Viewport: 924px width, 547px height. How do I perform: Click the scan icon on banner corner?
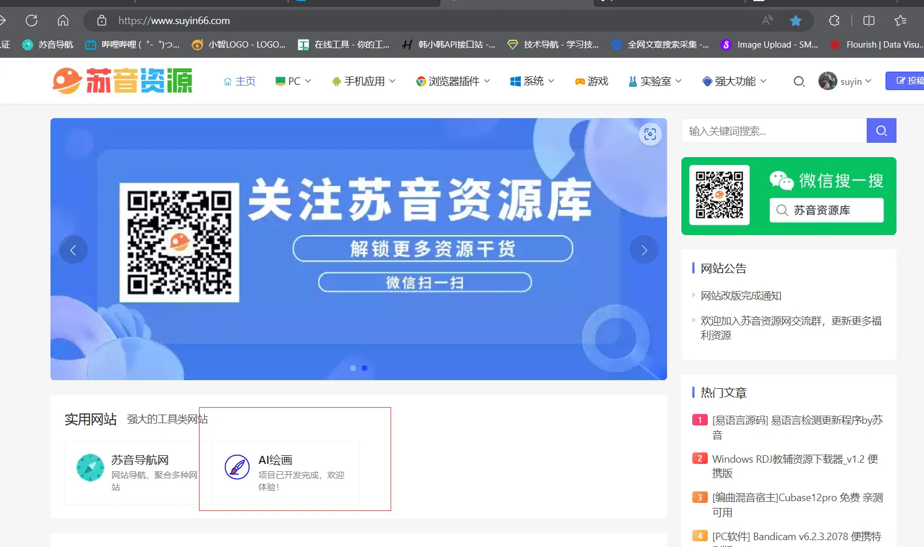click(650, 134)
